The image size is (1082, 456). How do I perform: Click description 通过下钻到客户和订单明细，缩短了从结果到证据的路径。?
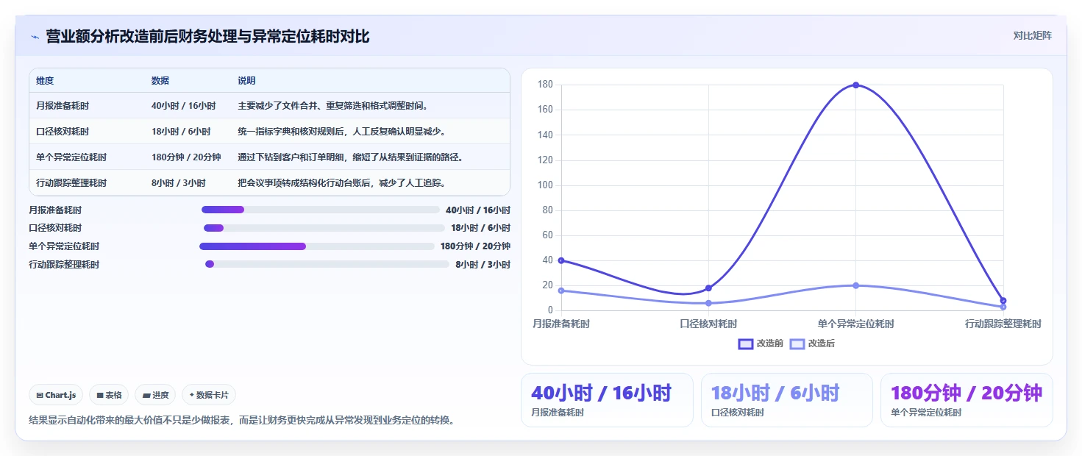(351, 157)
